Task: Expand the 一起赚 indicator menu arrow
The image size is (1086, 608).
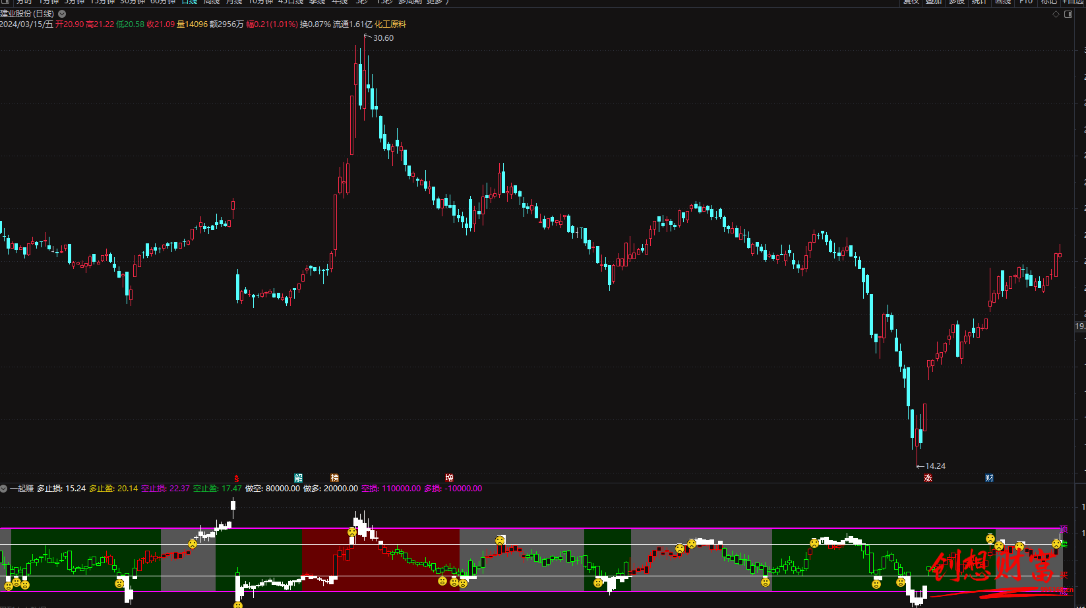Action: (x=4, y=489)
